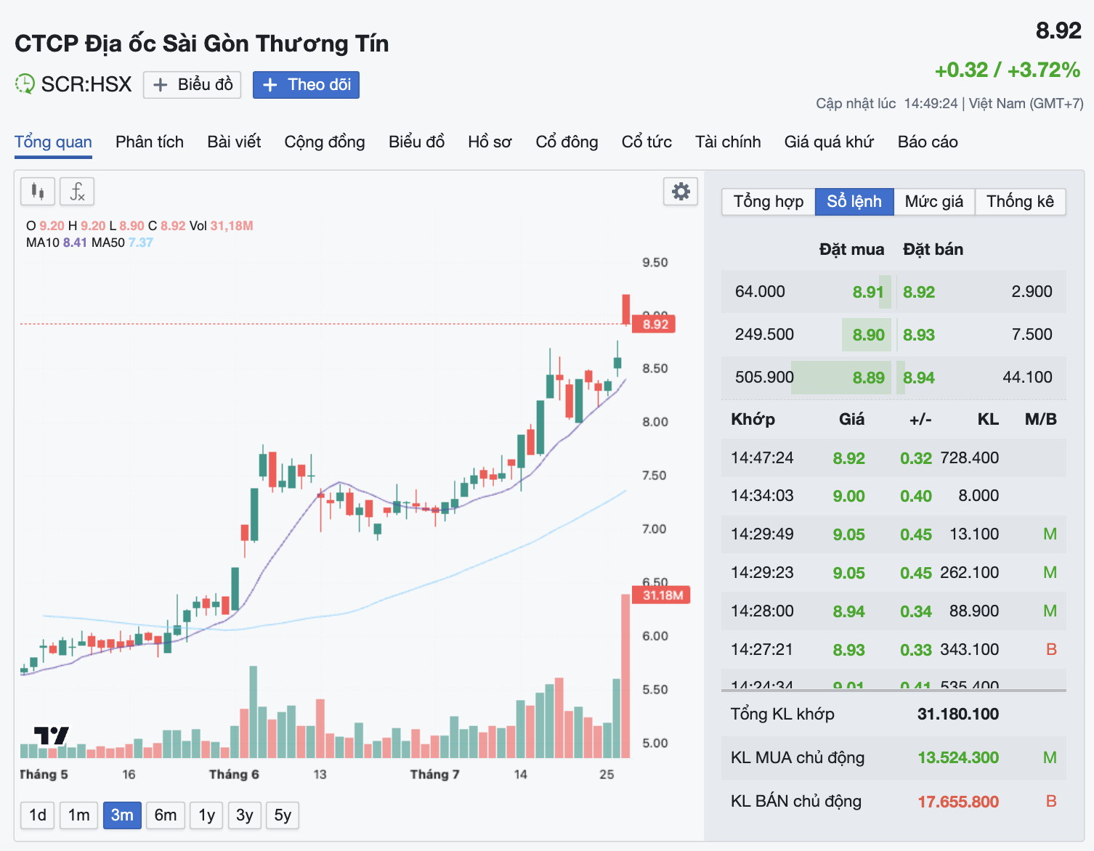Image resolution: width=1094 pixels, height=851 pixels.
Task: Click the Đặt bán column header
Action: (933, 250)
